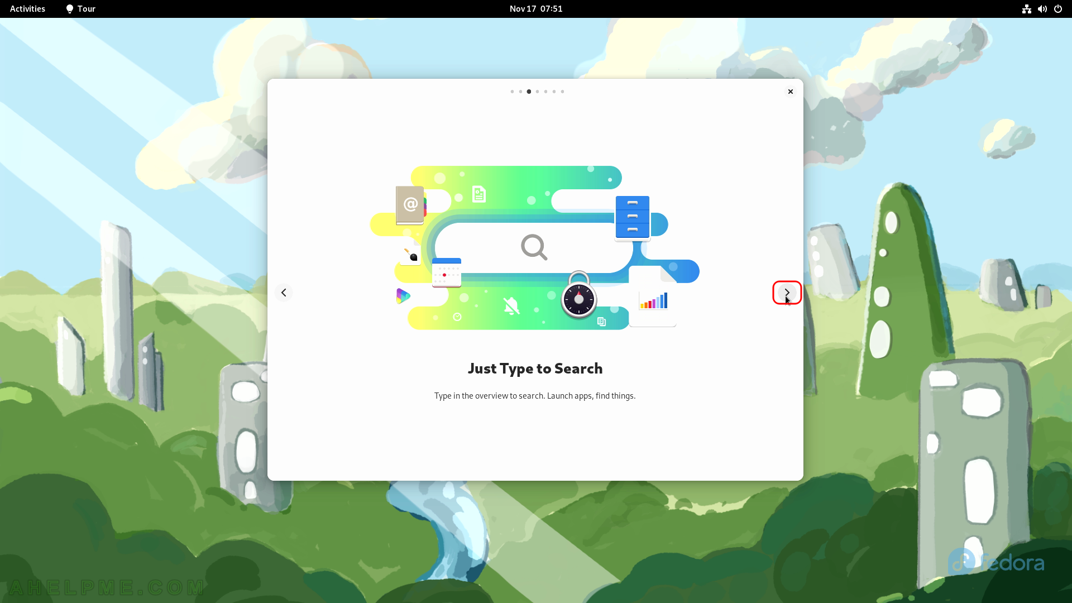Click the Tour lightbulb icon
Screen dimensions: 1072x603
(70, 9)
